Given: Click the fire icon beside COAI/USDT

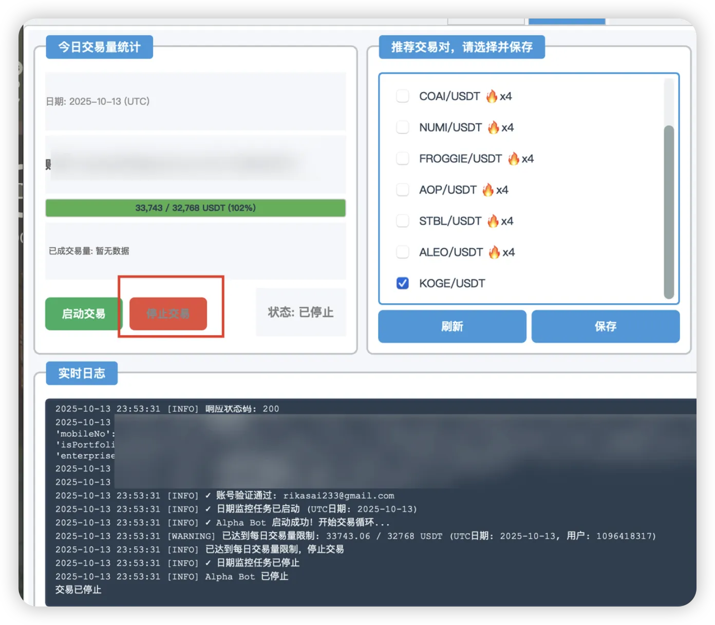Looking at the screenshot, I should 492,96.
